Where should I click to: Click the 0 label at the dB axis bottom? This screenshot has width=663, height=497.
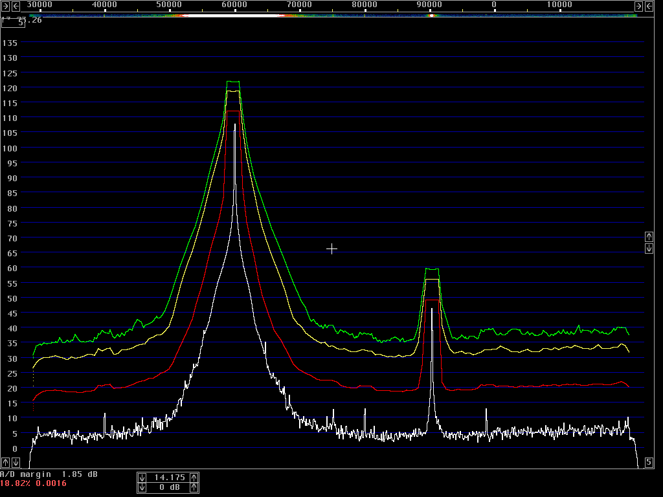point(15,448)
